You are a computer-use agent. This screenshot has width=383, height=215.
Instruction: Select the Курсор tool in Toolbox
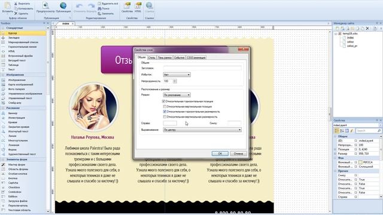tap(23, 33)
